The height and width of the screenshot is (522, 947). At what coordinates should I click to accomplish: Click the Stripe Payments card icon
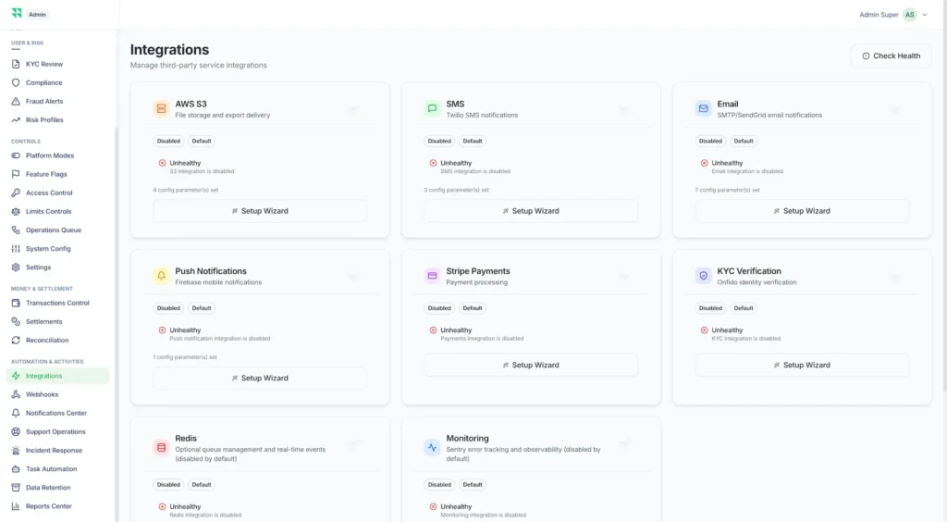[433, 276]
